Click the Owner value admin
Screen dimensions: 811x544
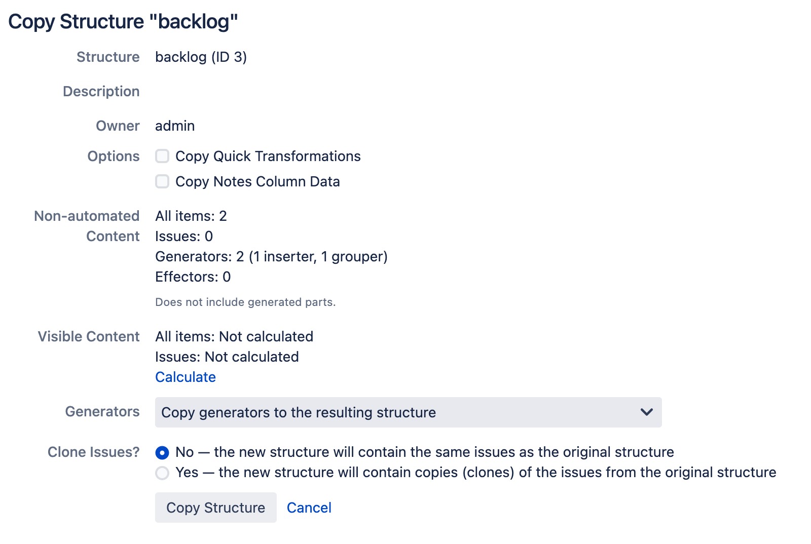174,126
